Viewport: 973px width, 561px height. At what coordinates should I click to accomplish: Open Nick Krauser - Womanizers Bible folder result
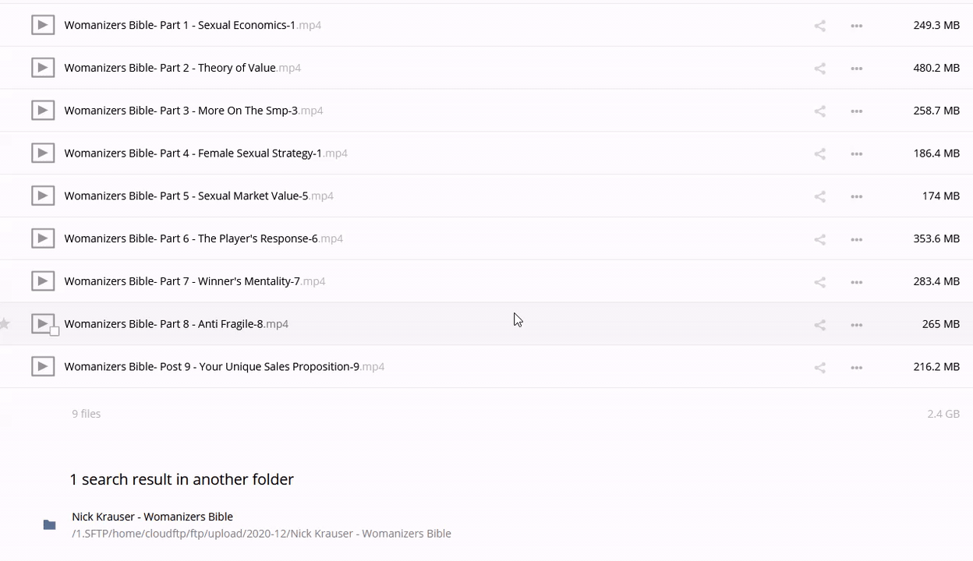coord(152,517)
